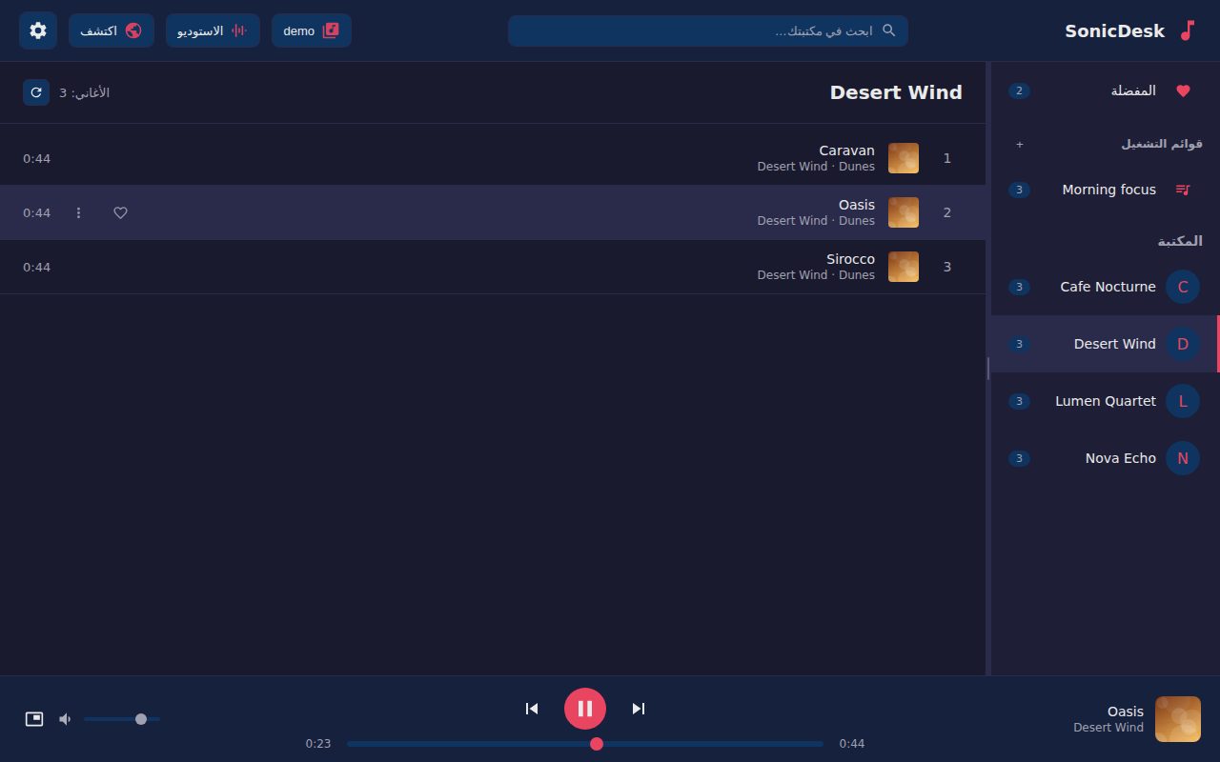Click the Morning focus playlist icon
This screenshot has height=762, width=1220.
(1183, 190)
